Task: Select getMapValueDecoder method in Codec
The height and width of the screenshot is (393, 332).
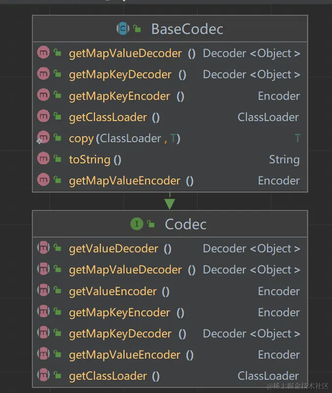Action: click(x=170, y=270)
